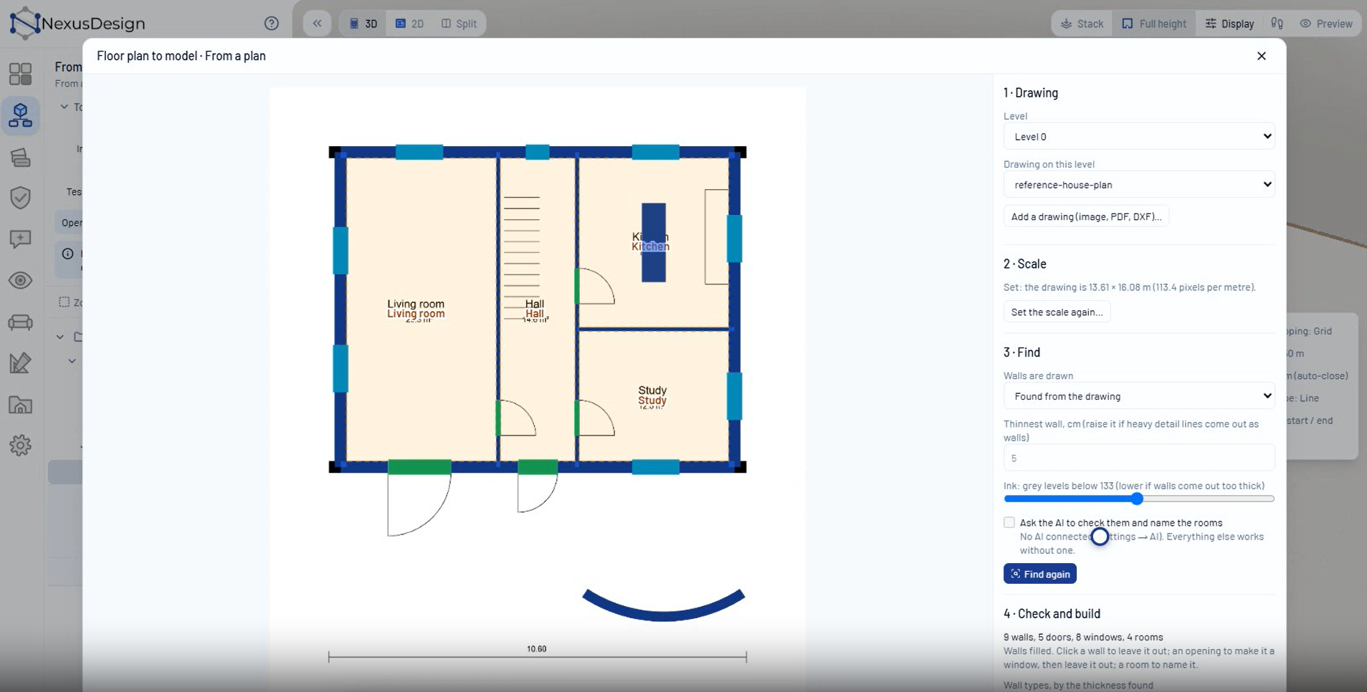The image size is (1367, 692).
Task: Click the '2 · Scale' section heading
Action: [x=1025, y=264]
